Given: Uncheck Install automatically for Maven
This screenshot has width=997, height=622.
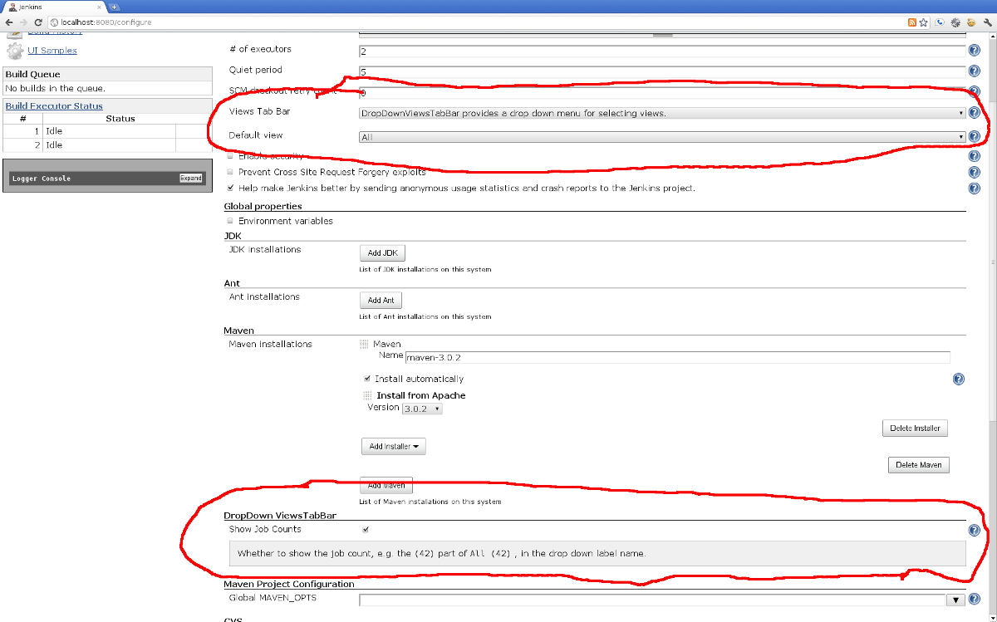Looking at the screenshot, I should (366, 379).
